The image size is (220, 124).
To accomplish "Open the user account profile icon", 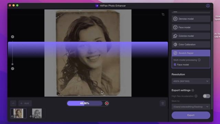I will [208, 6].
